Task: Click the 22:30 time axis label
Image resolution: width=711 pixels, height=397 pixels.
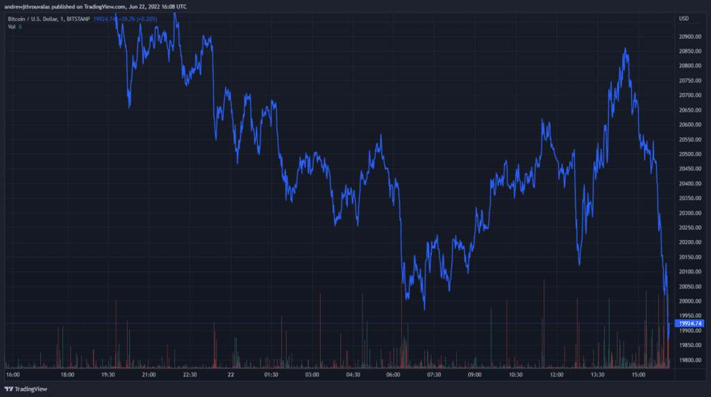Action: pyautogui.click(x=190, y=375)
